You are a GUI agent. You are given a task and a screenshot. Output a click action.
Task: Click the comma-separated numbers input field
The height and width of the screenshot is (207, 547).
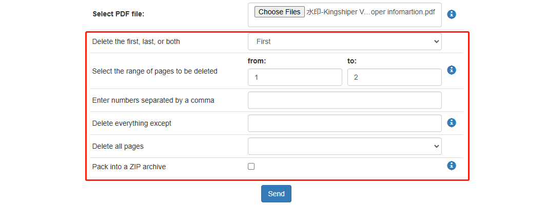[345, 100]
